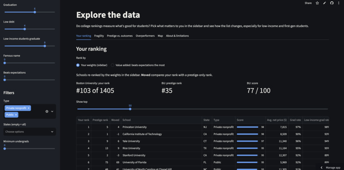Open the Overperformers tab
Image resolution: width=344 pixels, height=170 pixels.
tap(145, 36)
